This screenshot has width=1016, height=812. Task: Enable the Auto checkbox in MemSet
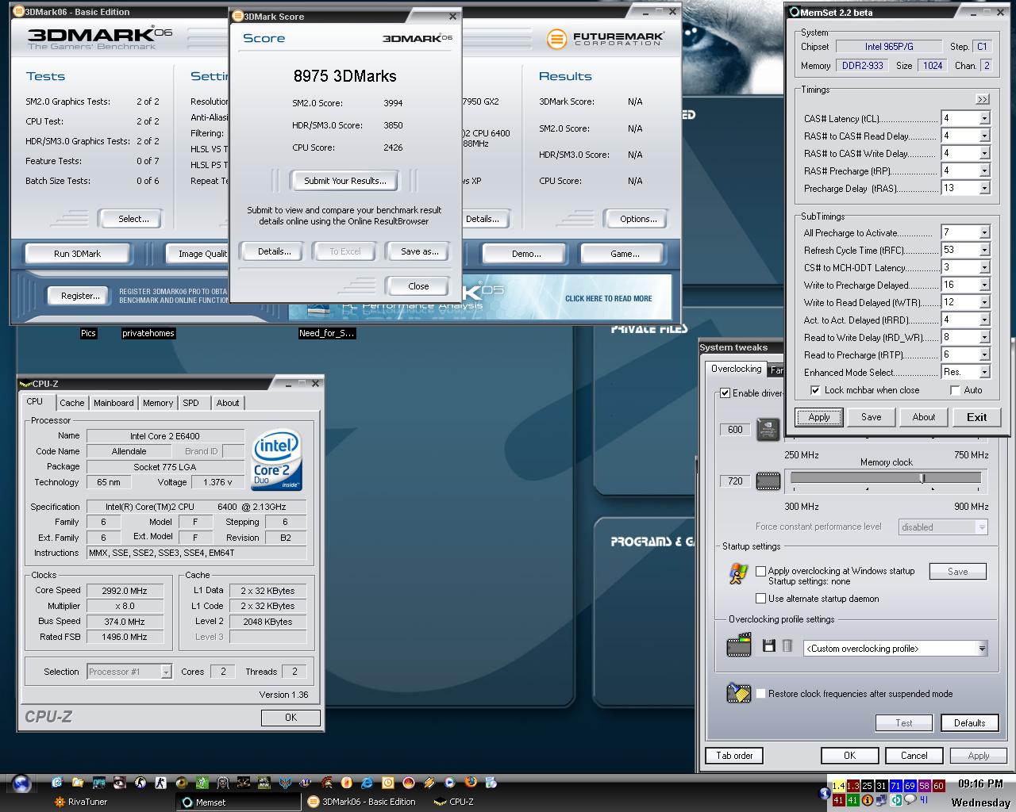click(x=955, y=390)
